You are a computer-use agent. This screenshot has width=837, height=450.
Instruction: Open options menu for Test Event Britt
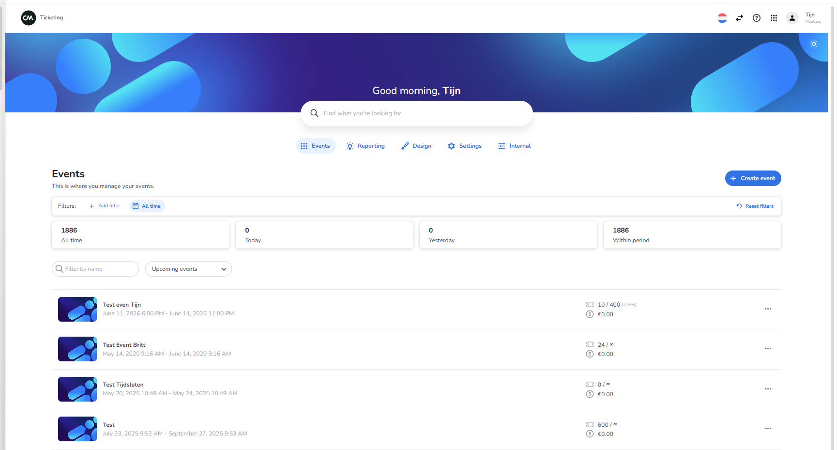tap(768, 349)
